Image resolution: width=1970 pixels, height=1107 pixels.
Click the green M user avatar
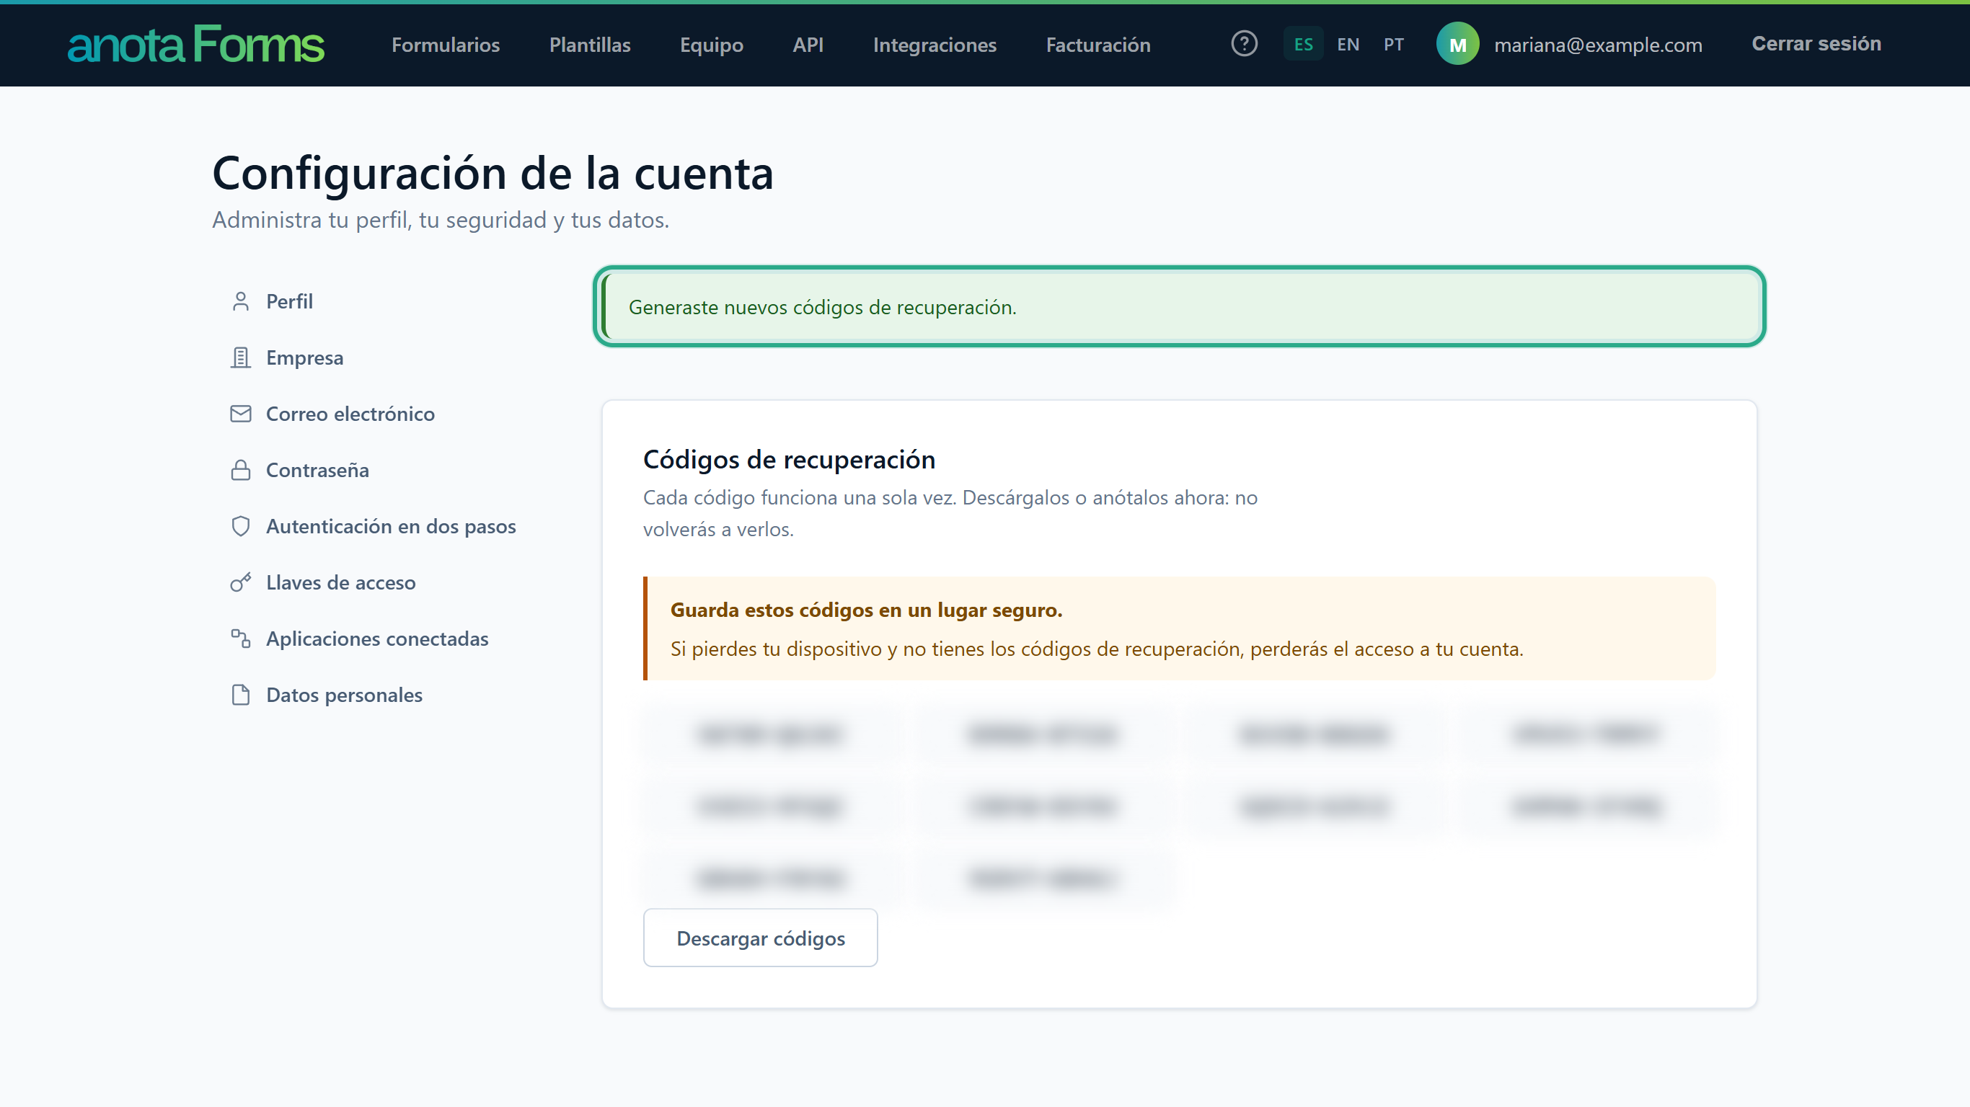click(1457, 45)
